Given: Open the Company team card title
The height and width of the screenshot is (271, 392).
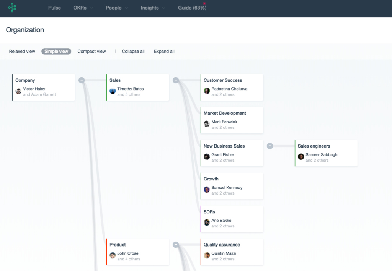Looking at the screenshot, I should pyautogui.click(x=25, y=80).
